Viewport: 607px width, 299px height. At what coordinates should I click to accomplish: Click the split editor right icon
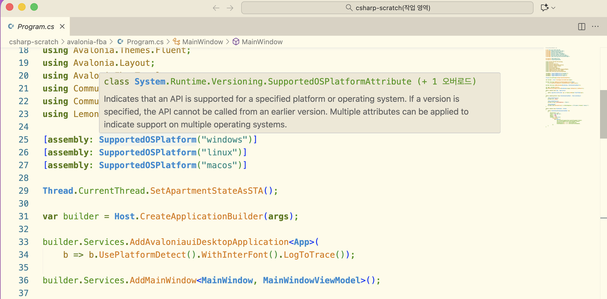tap(581, 27)
